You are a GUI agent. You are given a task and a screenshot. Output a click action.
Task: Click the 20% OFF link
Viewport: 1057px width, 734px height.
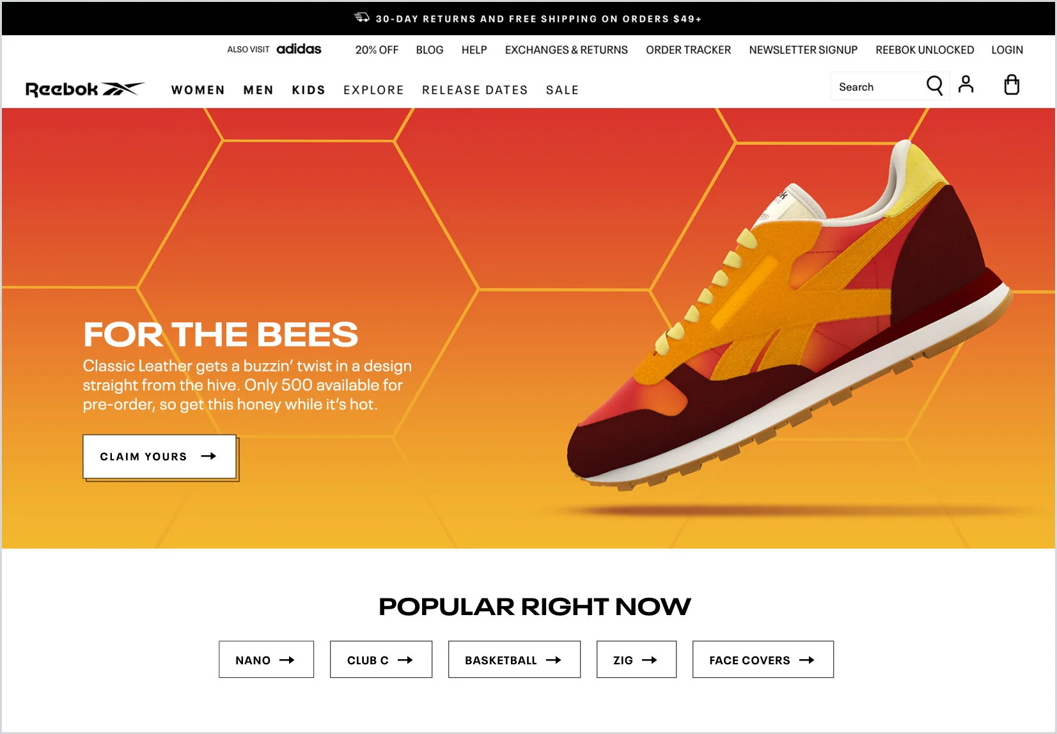[377, 50]
